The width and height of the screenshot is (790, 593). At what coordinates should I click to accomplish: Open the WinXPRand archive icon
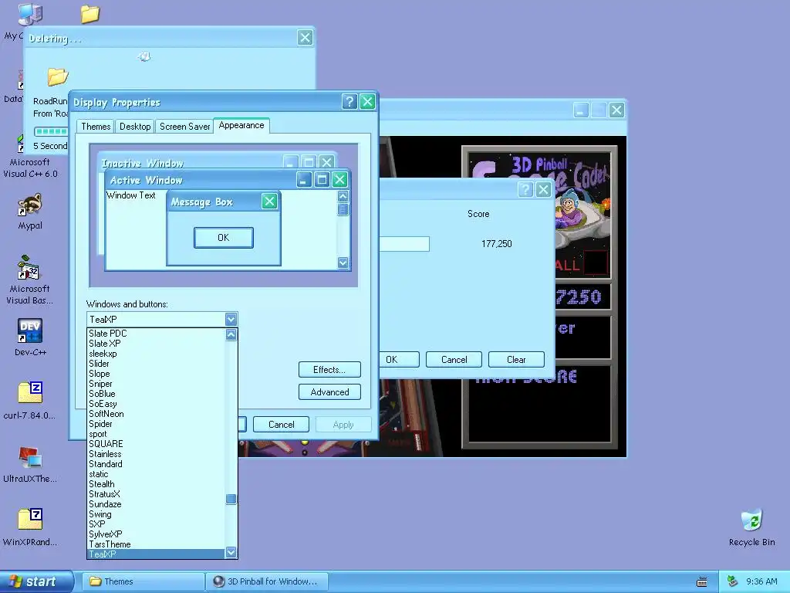(x=30, y=527)
